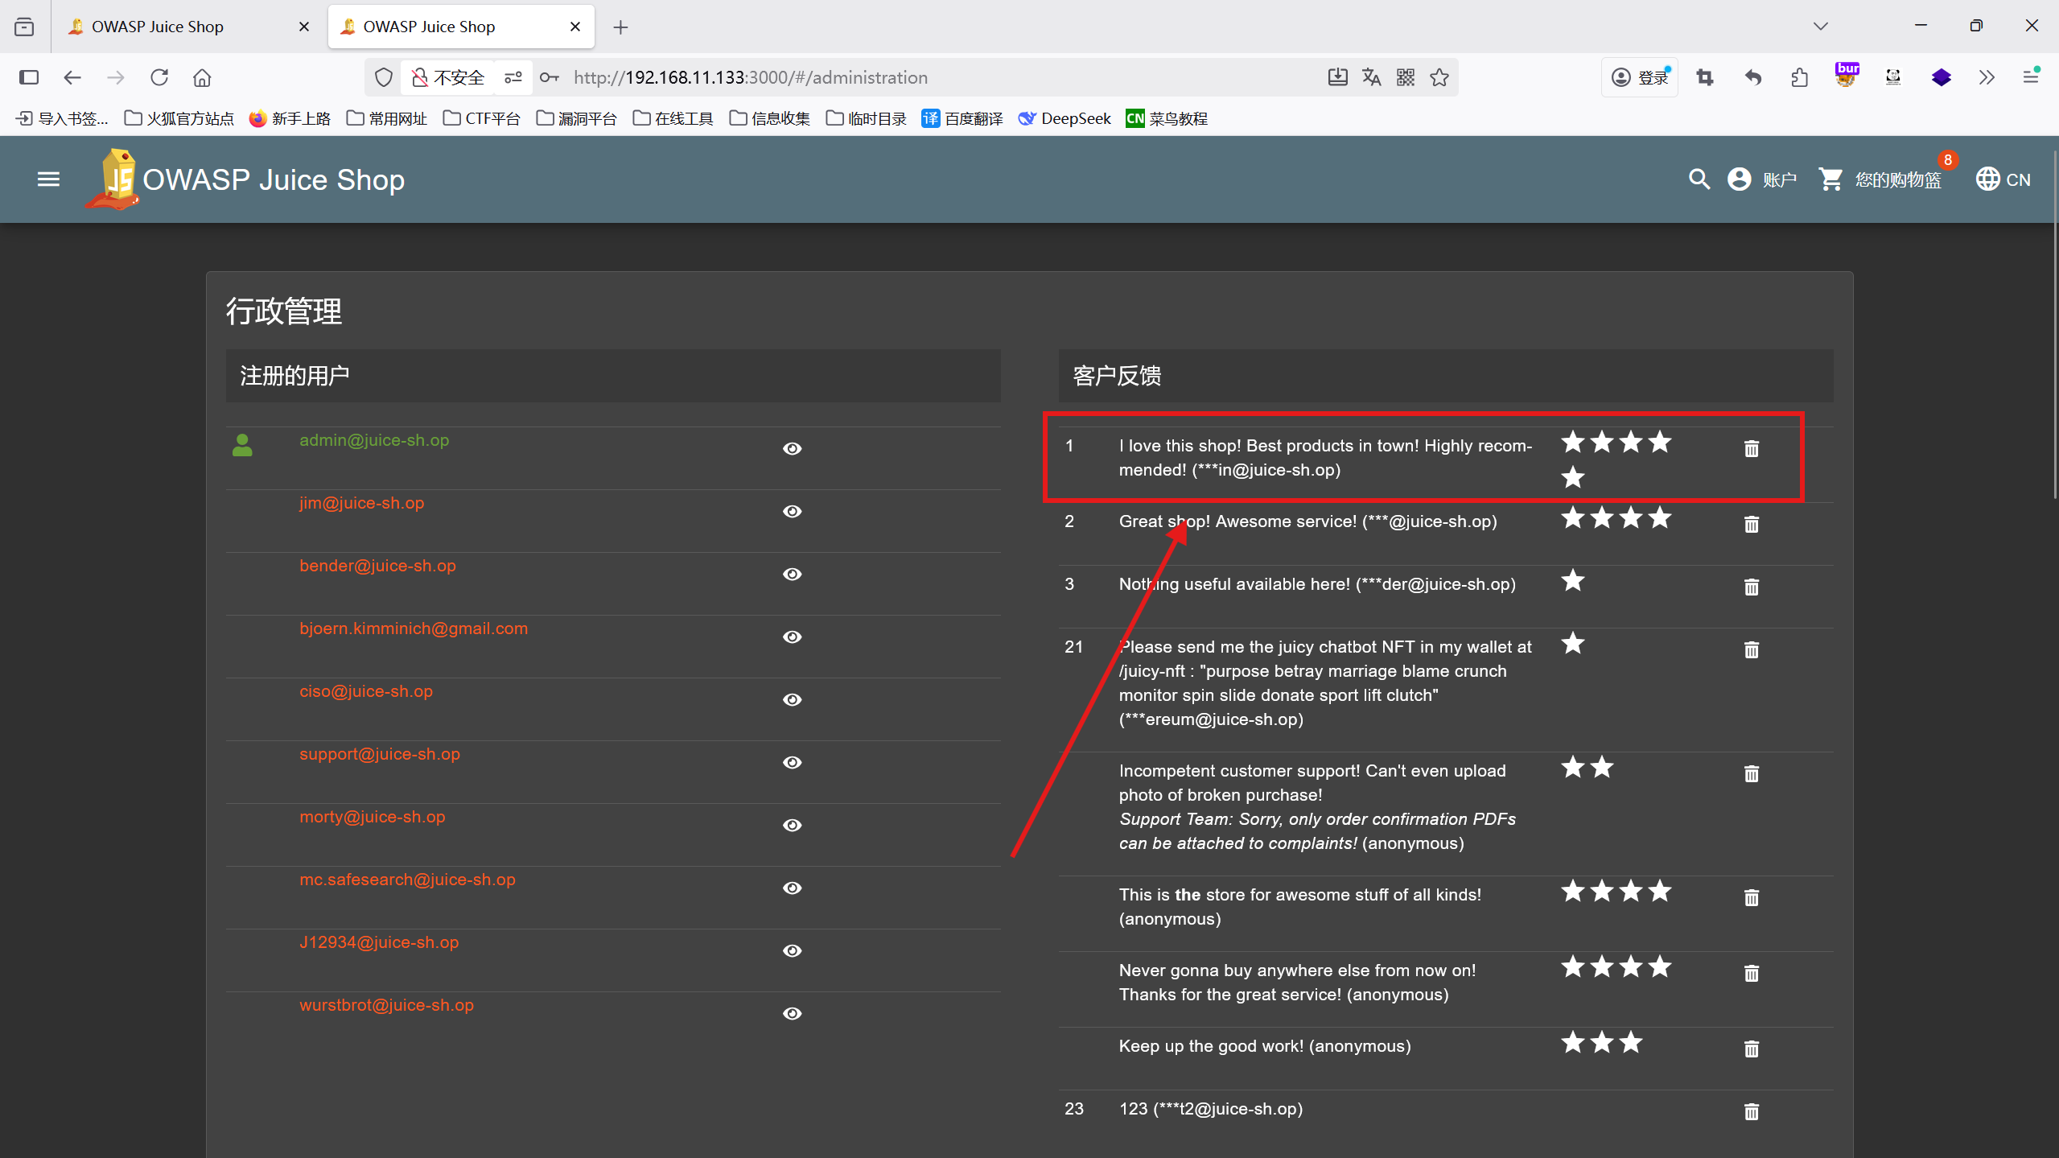2059x1158 pixels.
Task: View bender@juice-sh.op user details eye icon
Action: tap(792, 574)
